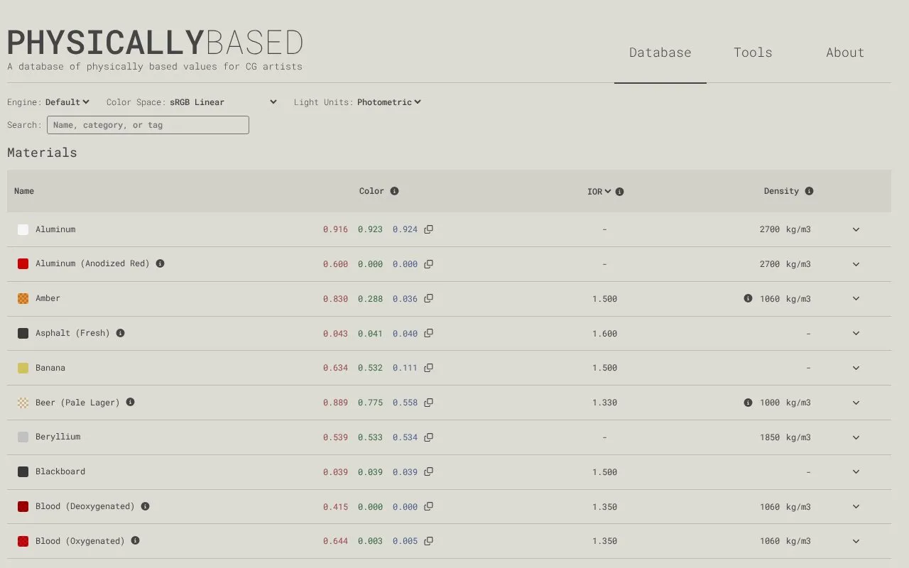Show info for Blood (Deoxygenated)

tap(145, 506)
